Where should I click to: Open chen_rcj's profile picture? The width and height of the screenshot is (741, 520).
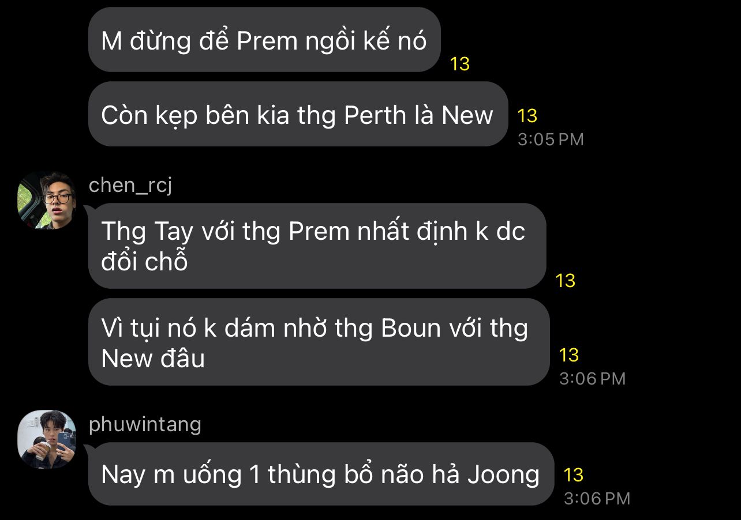pos(47,200)
